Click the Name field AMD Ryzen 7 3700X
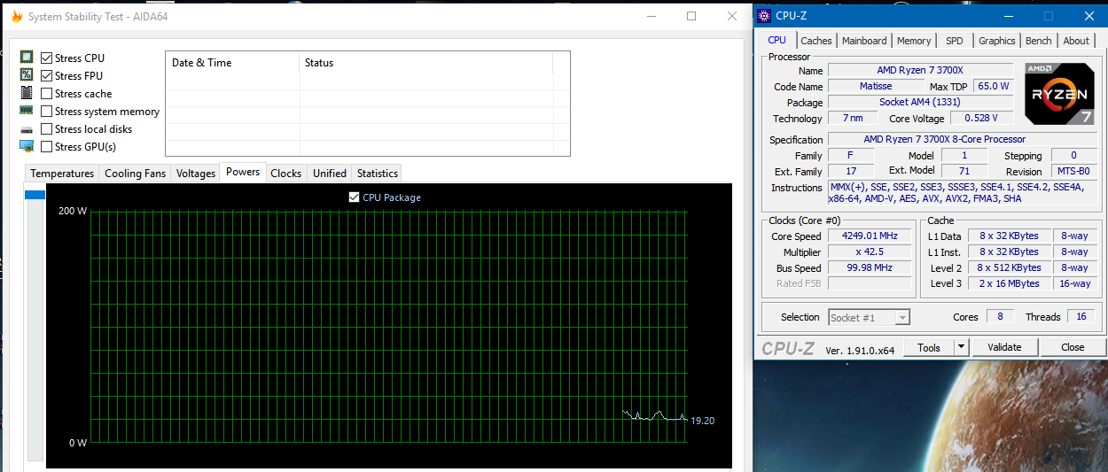The height and width of the screenshot is (472, 1108). 920,70
